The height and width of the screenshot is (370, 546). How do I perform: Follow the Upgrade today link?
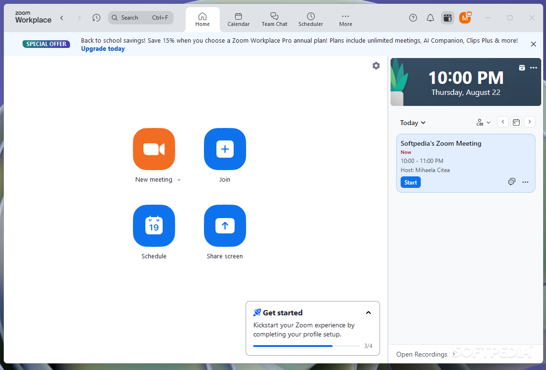[103, 49]
